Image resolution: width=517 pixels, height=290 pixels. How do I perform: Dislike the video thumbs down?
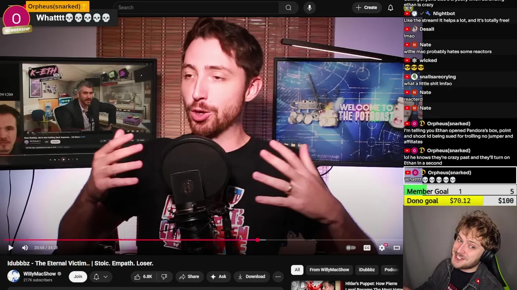tap(164, 277)
